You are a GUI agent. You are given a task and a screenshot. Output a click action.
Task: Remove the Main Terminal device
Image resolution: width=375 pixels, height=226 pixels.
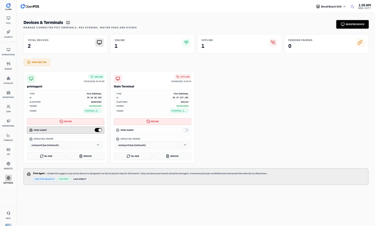172,156
